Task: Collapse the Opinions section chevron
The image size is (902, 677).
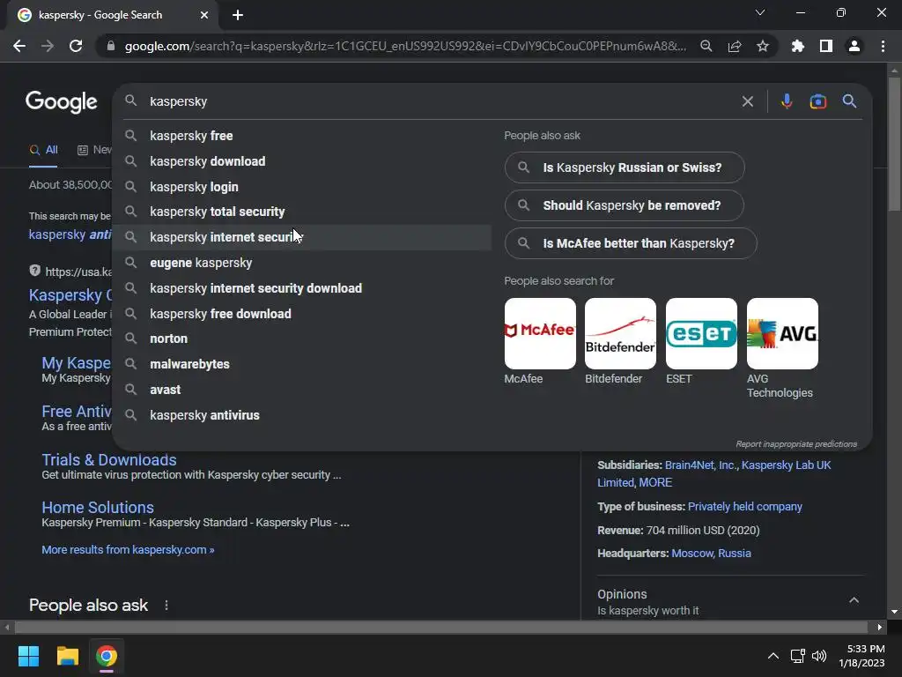Action: pyautogui.click(x=854, y=599)
